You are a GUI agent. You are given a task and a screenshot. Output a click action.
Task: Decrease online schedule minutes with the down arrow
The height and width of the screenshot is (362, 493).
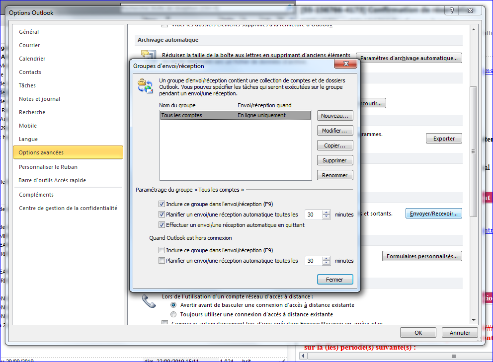[327, 217]
